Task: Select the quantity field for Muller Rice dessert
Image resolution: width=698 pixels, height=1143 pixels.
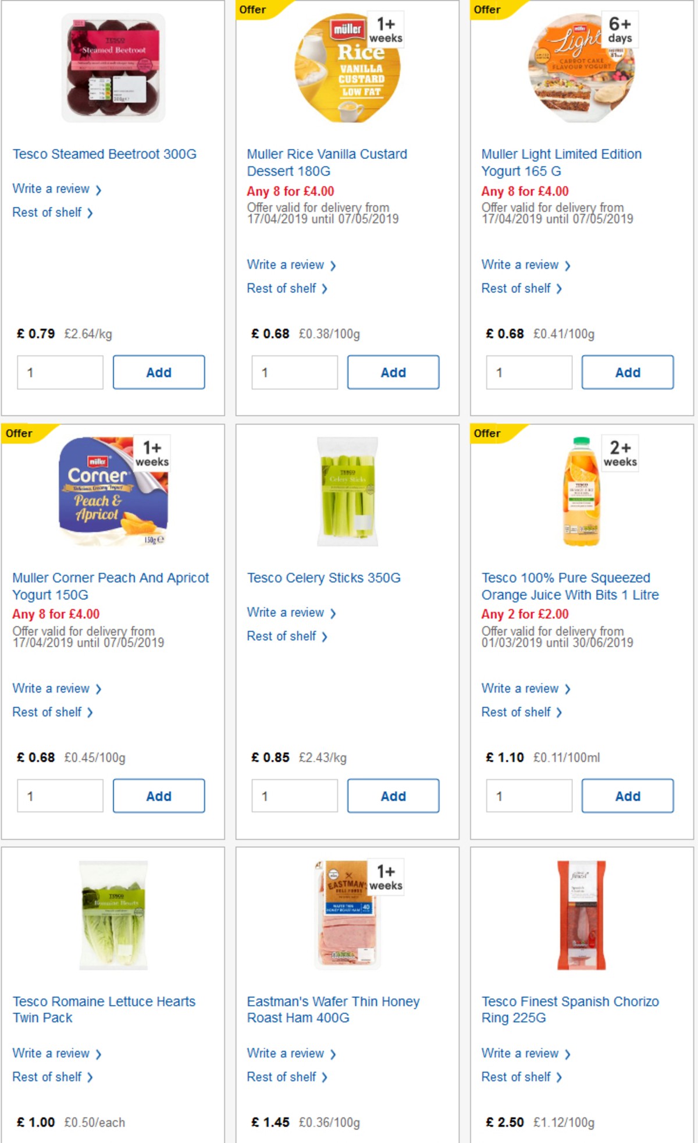Action: [x=294, y=372]
